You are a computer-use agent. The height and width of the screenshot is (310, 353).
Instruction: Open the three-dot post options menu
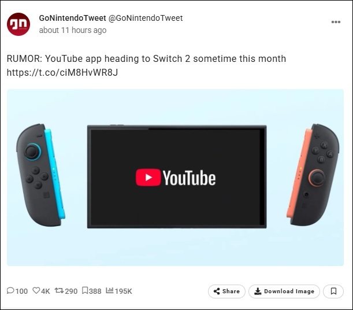336,22
